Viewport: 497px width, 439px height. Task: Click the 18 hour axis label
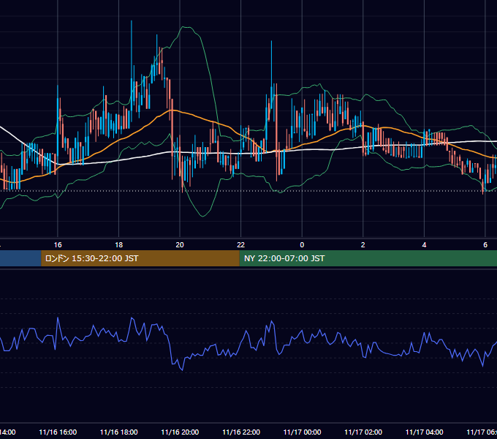(x=119, y=245)
